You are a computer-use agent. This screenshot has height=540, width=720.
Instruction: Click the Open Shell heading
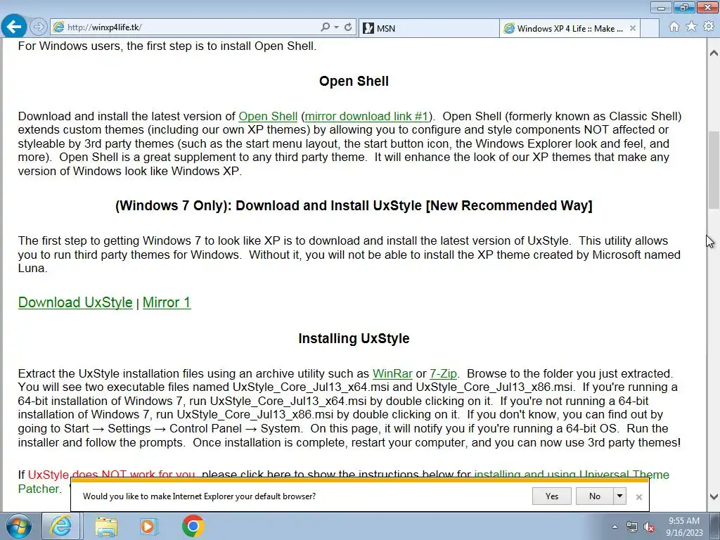click(354, 82)
